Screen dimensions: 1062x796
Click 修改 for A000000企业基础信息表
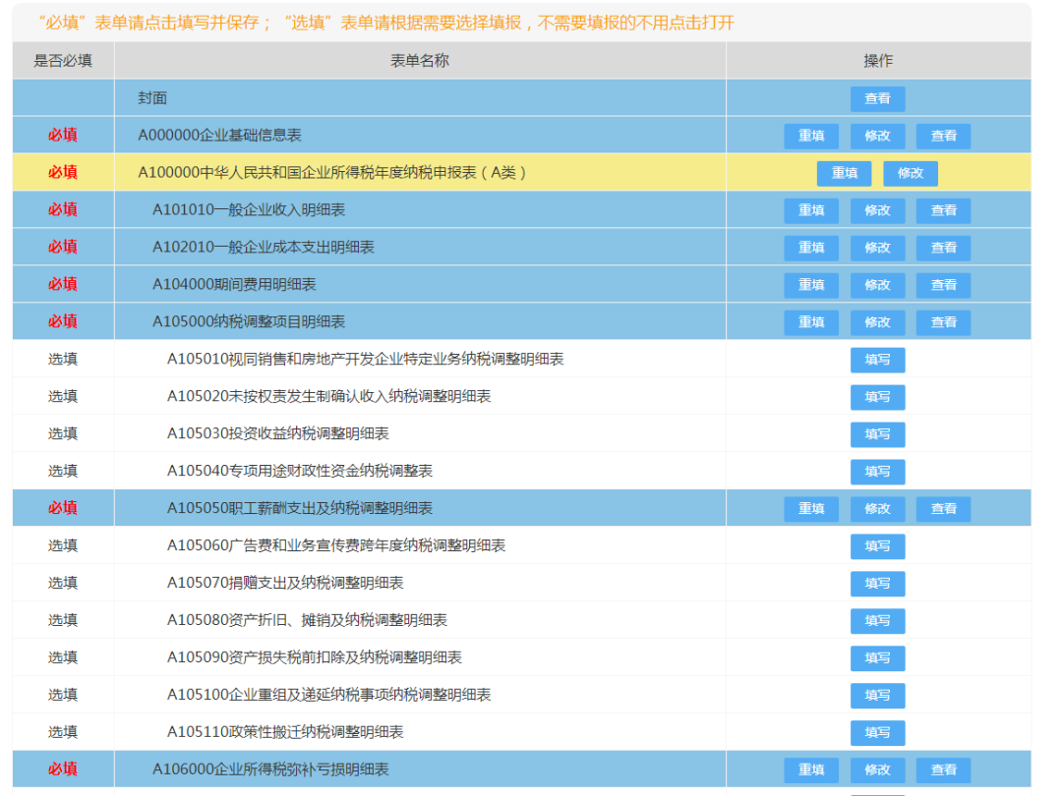tap(877, 136)
